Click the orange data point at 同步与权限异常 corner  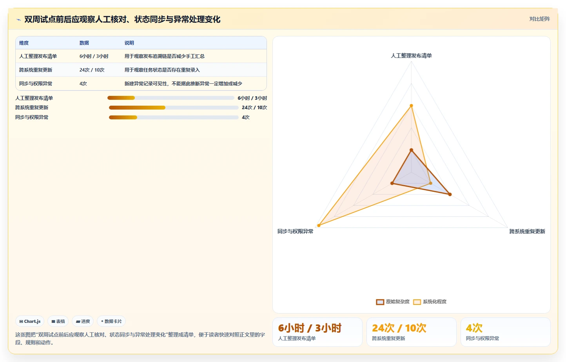click(x=319, y=225)
